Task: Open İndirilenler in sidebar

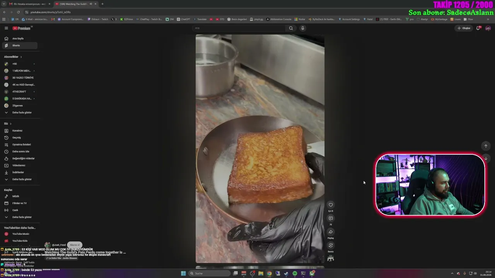Action: coord(19,172)
